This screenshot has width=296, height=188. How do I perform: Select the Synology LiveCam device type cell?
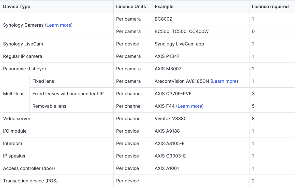click(23, 44)
